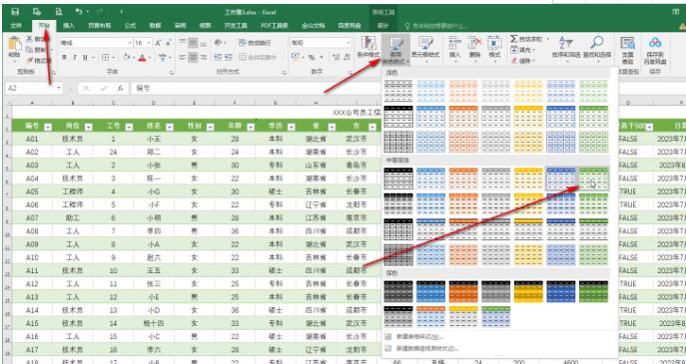686x364 pixels.
Task: Open filter dropdown on 编号 column header
Action: (48, 127)
